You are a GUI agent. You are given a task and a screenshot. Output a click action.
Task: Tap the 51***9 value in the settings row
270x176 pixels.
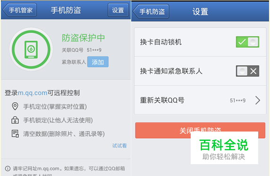237,100
